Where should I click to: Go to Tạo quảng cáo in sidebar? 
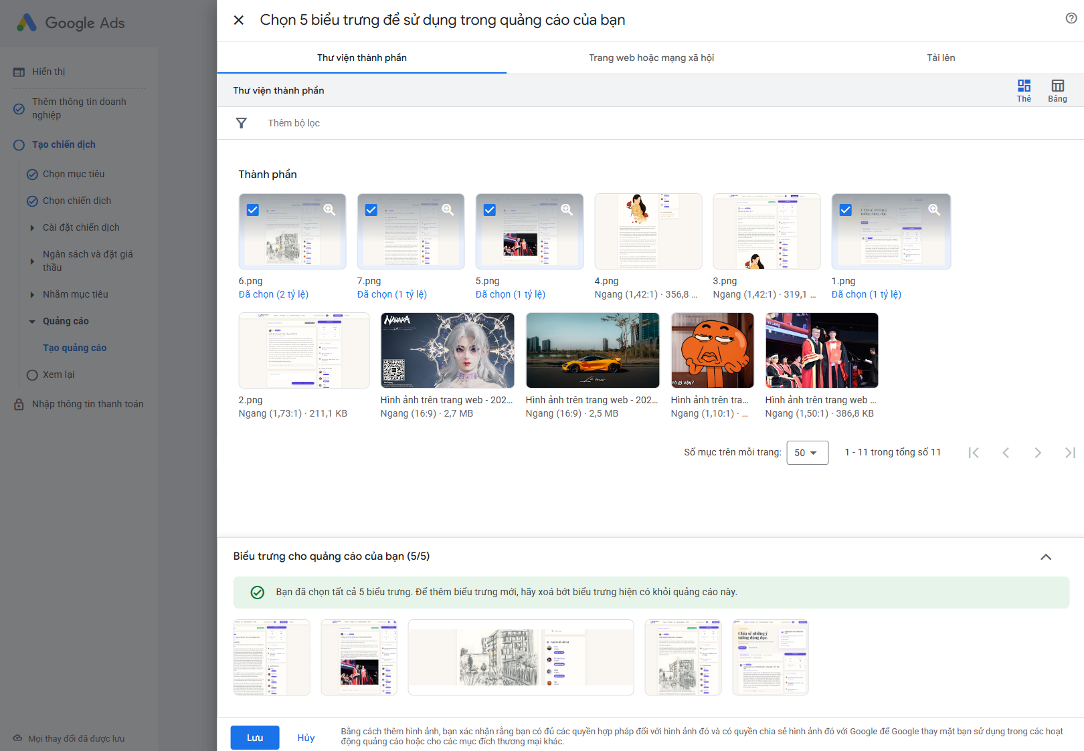coord(75,348)
